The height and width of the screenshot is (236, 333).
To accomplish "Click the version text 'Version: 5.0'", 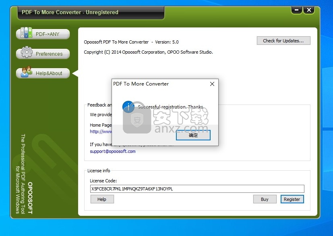I will click(x=167, y=42).
